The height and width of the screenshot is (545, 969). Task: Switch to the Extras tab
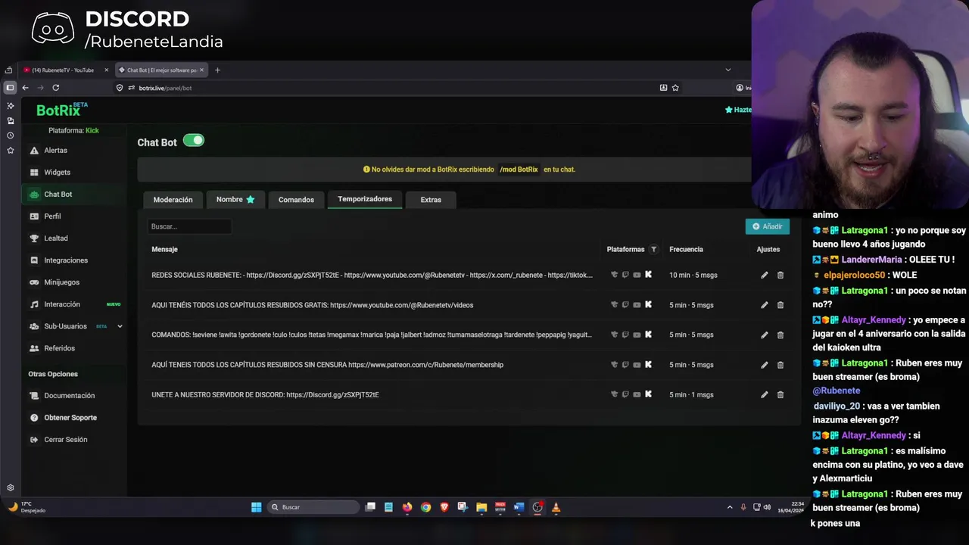pyautogui.click(x=431, y=200)
